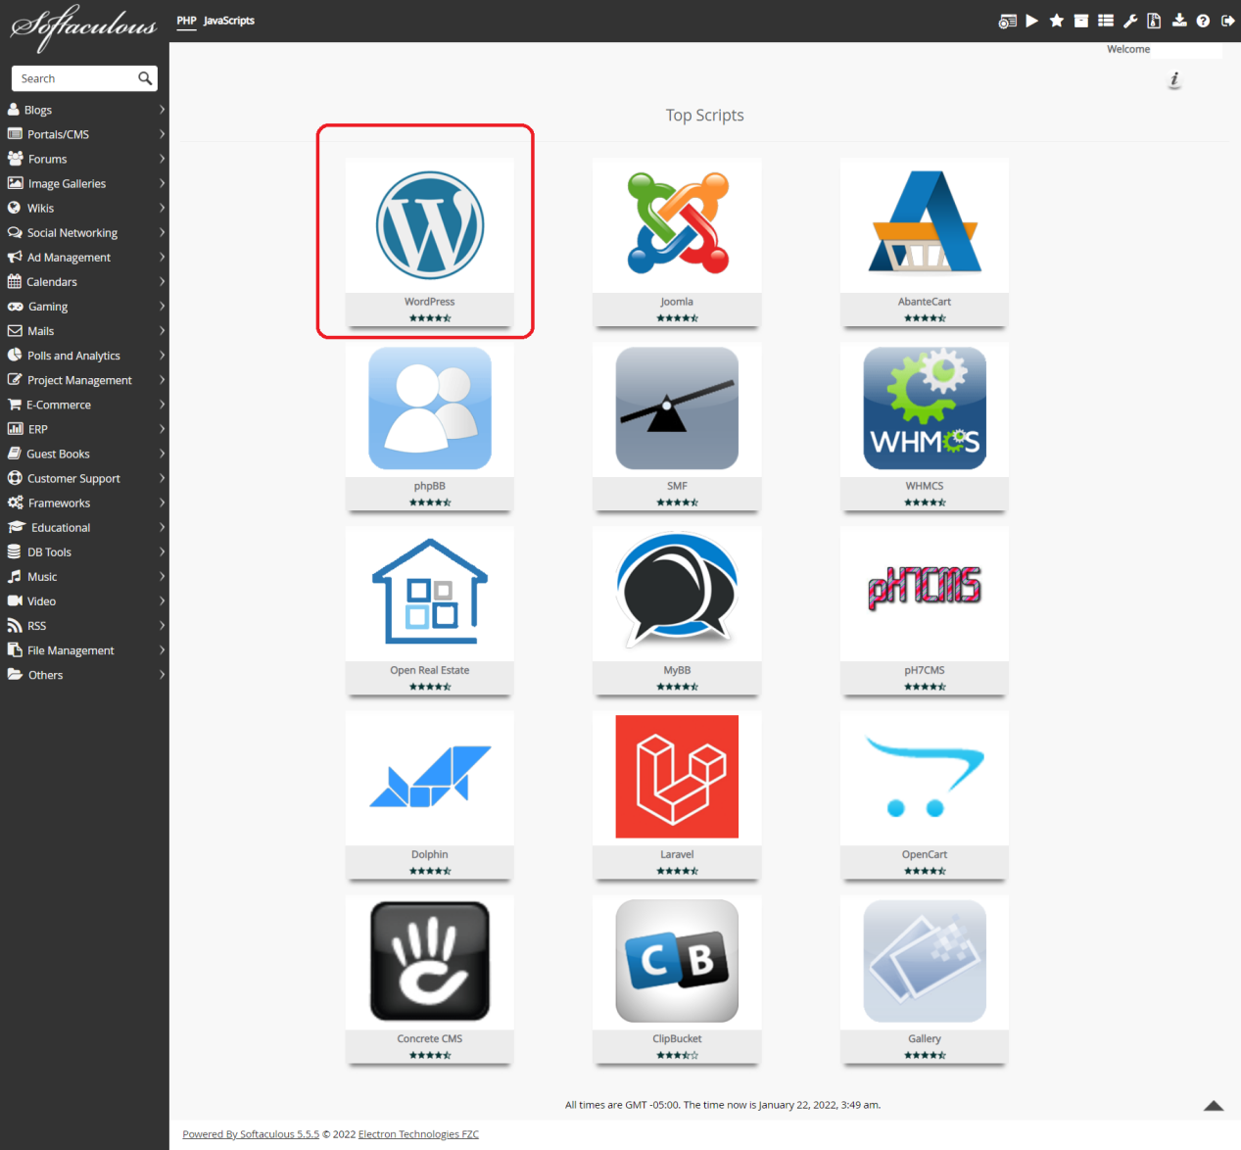
Task: Expand the Wikis category chevron
Action: click(x=162, y=208)
